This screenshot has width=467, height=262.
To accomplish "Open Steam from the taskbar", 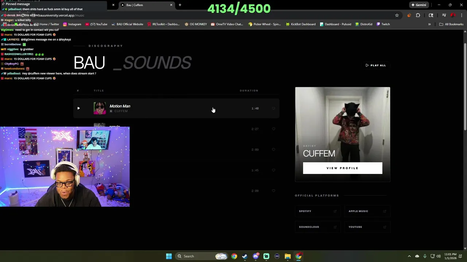I will 245,256.
